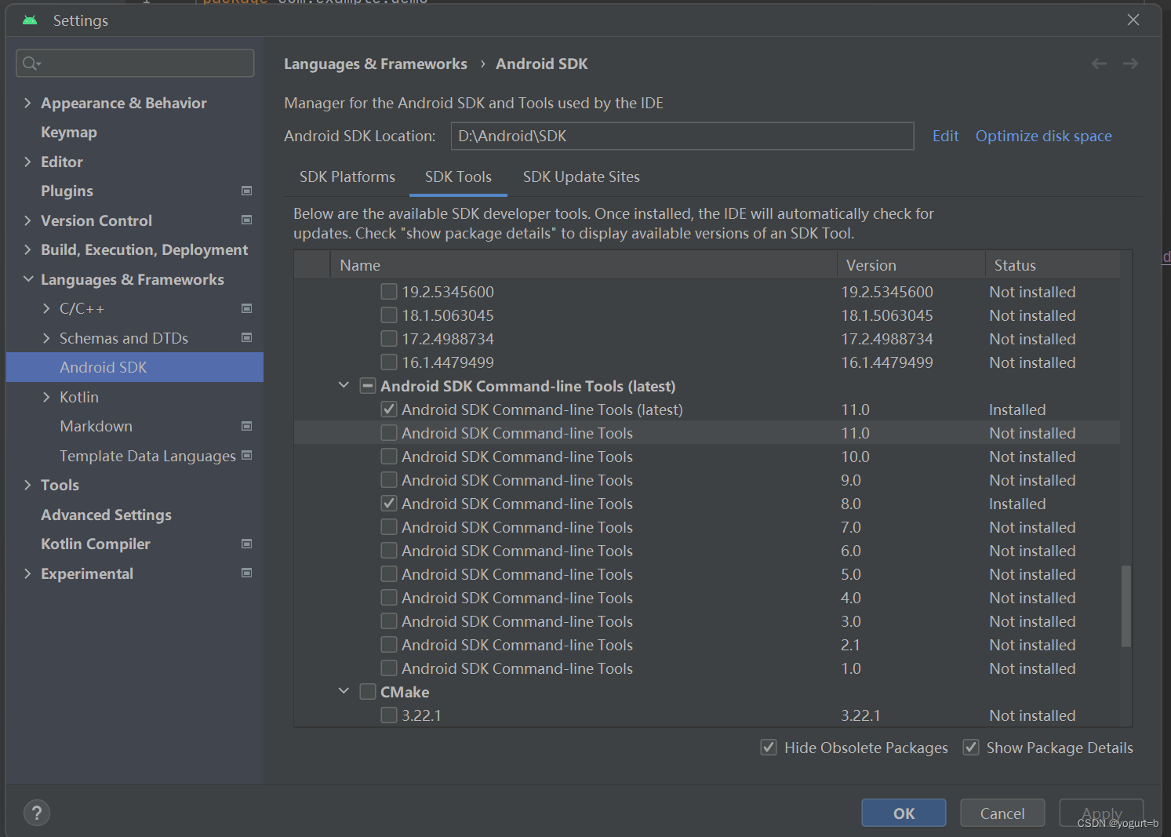
Task: Check Command-line Tools version 9.0 checkbox
Action: coord(388,480)
